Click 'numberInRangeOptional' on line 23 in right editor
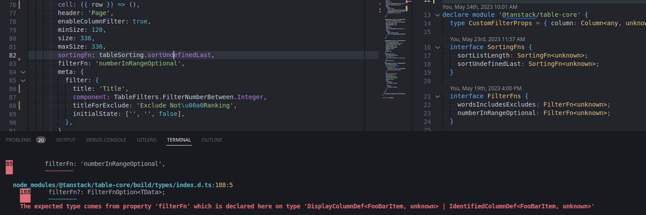This screenshot has width=646, height=215. point(497,113)
